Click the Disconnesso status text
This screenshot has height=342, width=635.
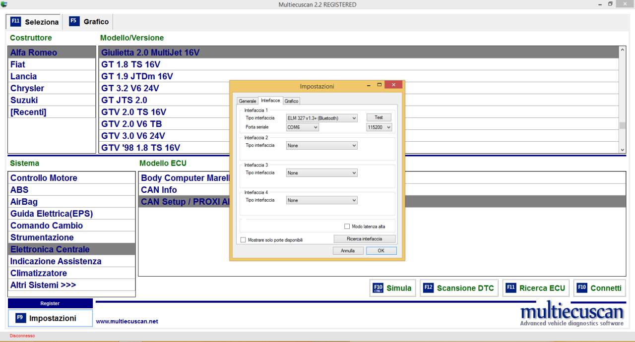point(22,336)
